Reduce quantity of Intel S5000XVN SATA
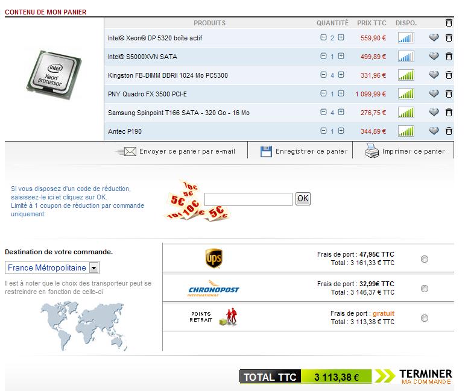The image size is (468, 391). 323,56
